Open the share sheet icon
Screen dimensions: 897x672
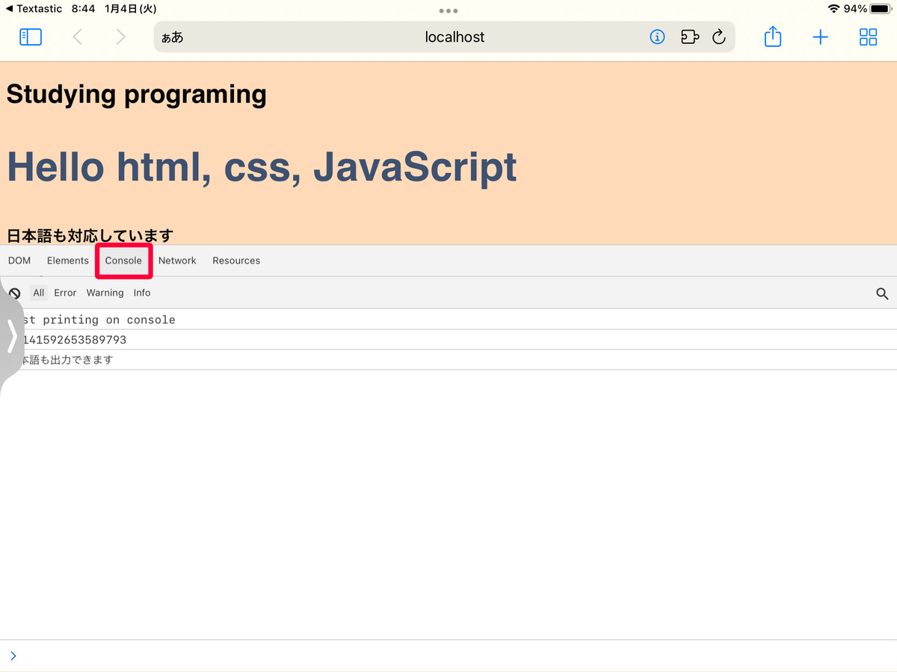point(773,37)
